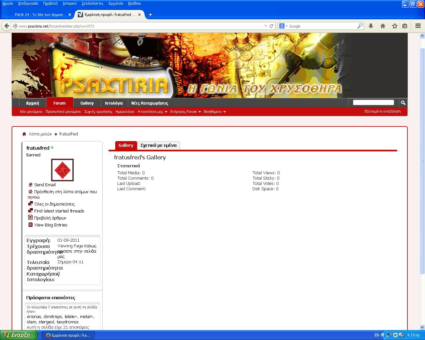
Task: Open a new browser tab
Action: [x=150, y=15]
